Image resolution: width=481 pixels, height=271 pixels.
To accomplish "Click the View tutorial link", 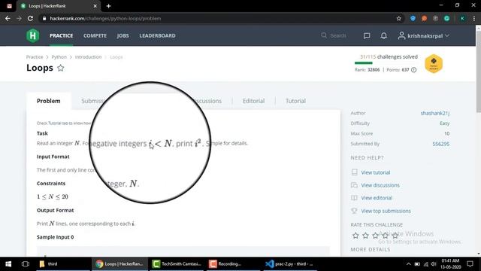I will [x=376, y=172].
